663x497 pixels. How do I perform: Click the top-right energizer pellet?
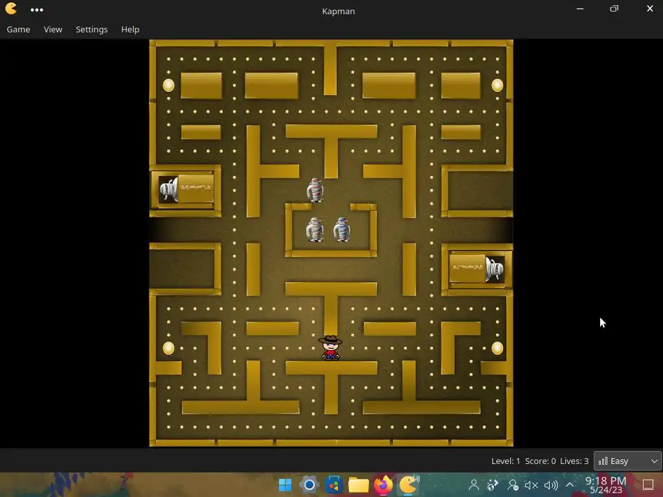pos(497,85)
